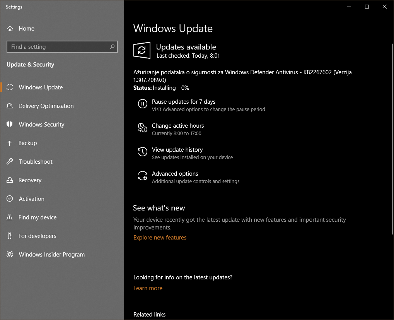The height and width of the screenshot is (320, 394).
Task: Click the Backup upload arrow icon
Action: coord(10,143)
